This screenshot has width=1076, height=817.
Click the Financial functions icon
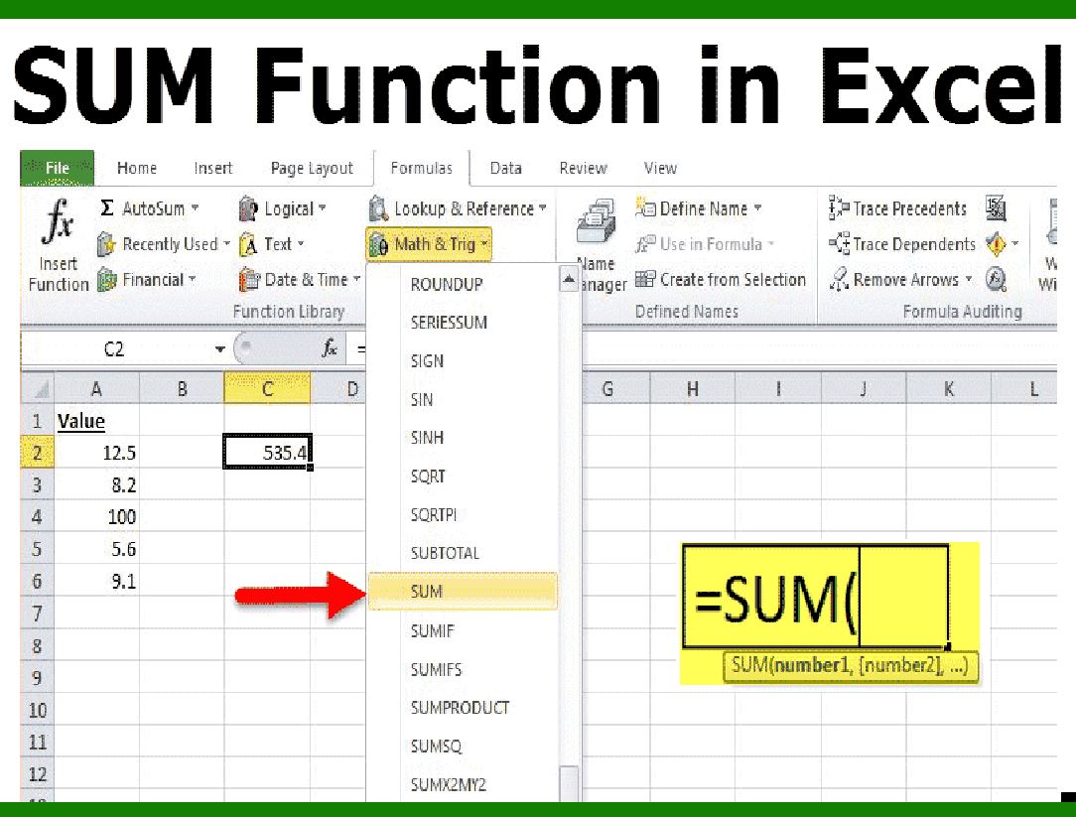click(106, 279)
